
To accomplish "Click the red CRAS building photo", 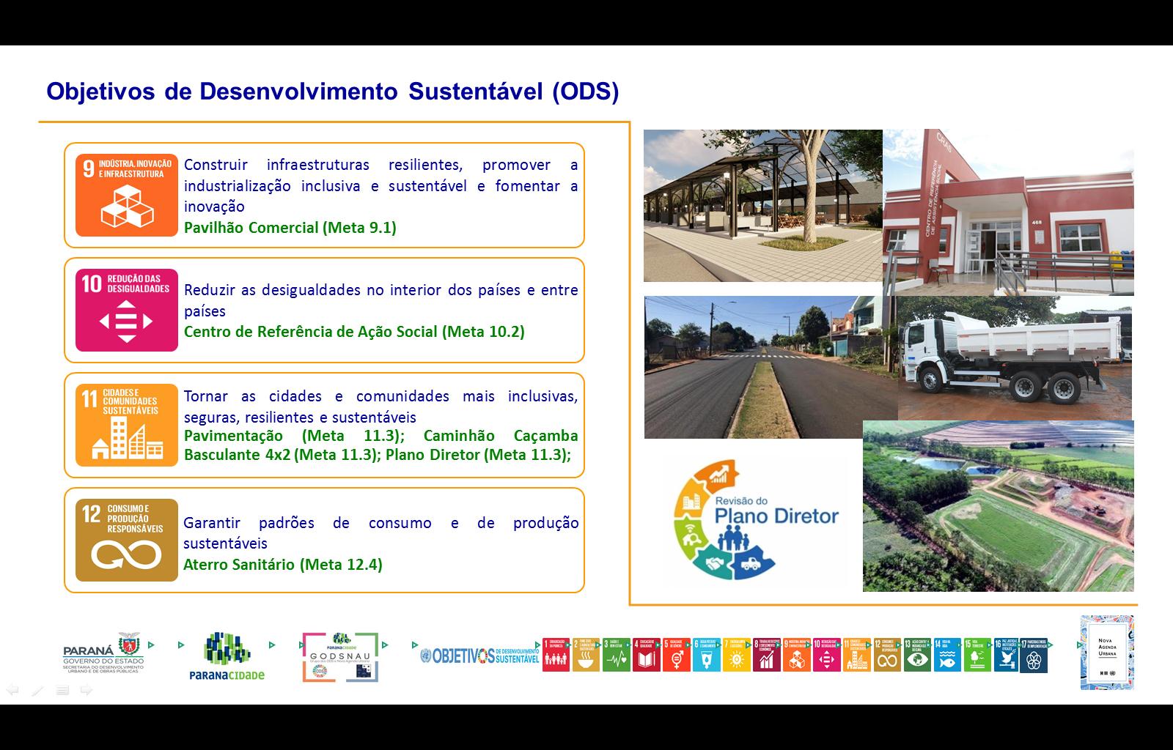I will coord(1008,212).
